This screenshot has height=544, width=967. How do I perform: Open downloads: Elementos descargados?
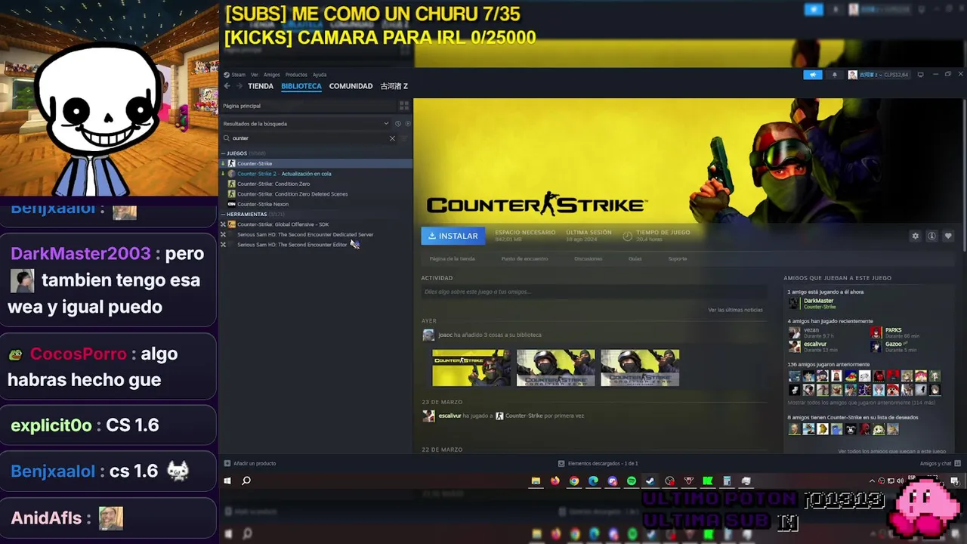point(598,463)
